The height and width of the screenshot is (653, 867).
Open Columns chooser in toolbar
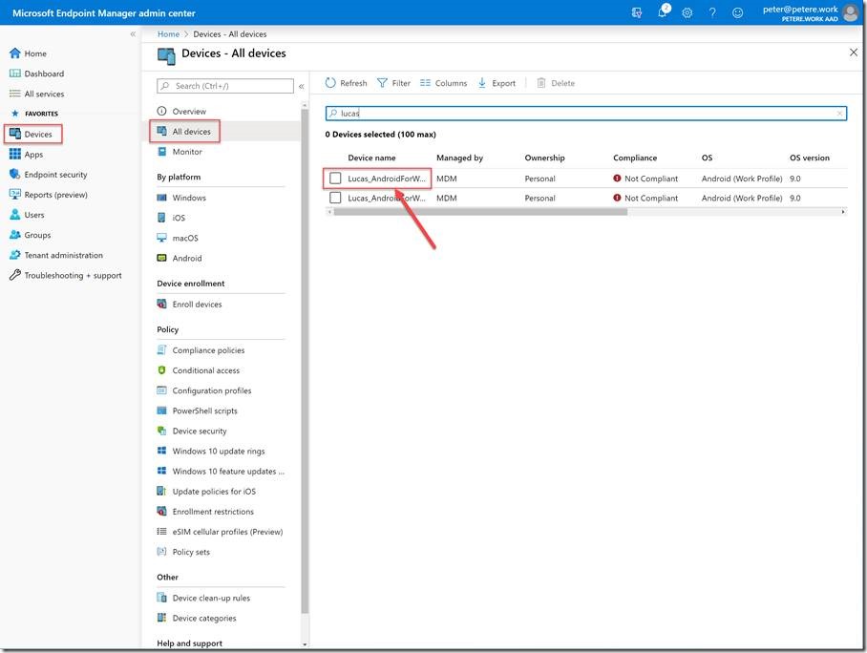(x=444, y=83)
